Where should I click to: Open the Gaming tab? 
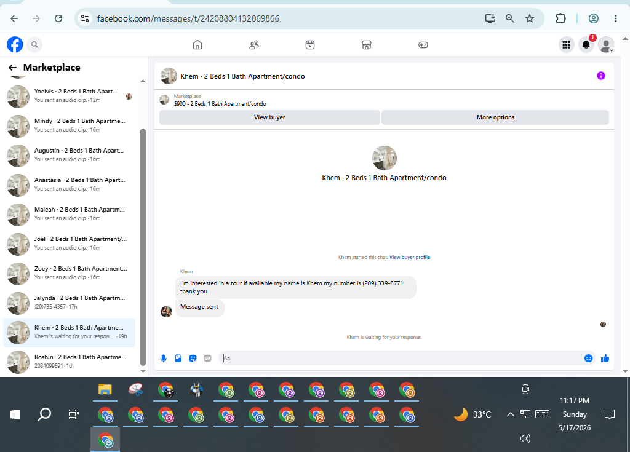coord(423,45)
